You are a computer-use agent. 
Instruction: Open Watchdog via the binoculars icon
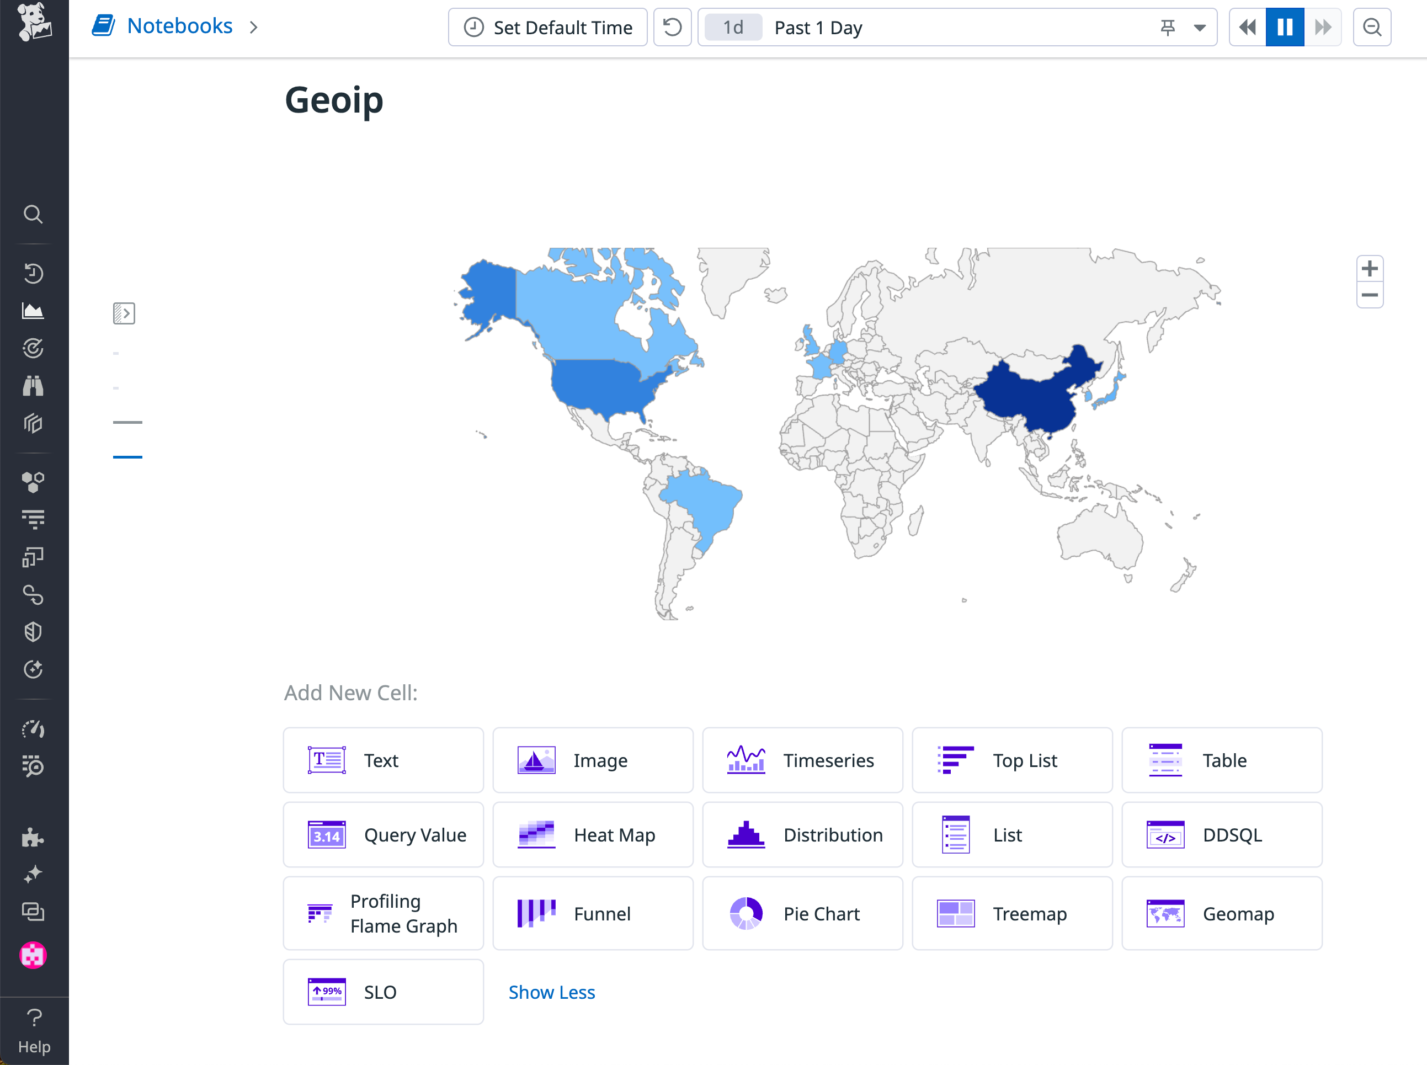pos(33,385)
